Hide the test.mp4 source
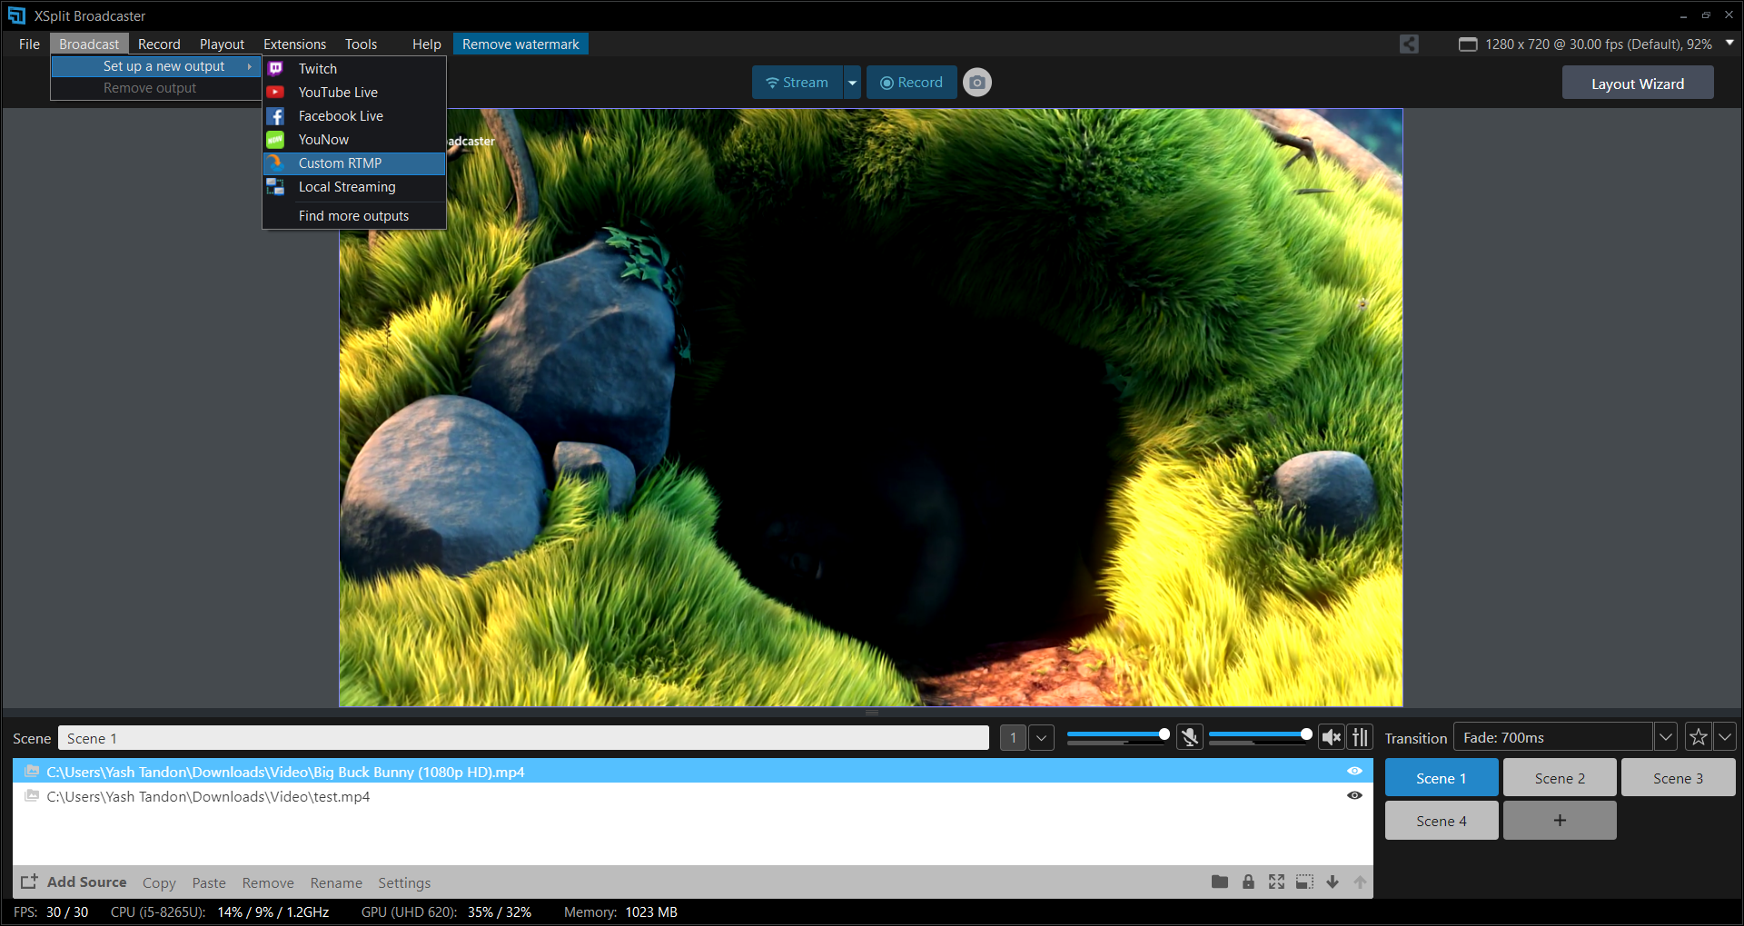1744x926 pixels. click(1354, 795)
